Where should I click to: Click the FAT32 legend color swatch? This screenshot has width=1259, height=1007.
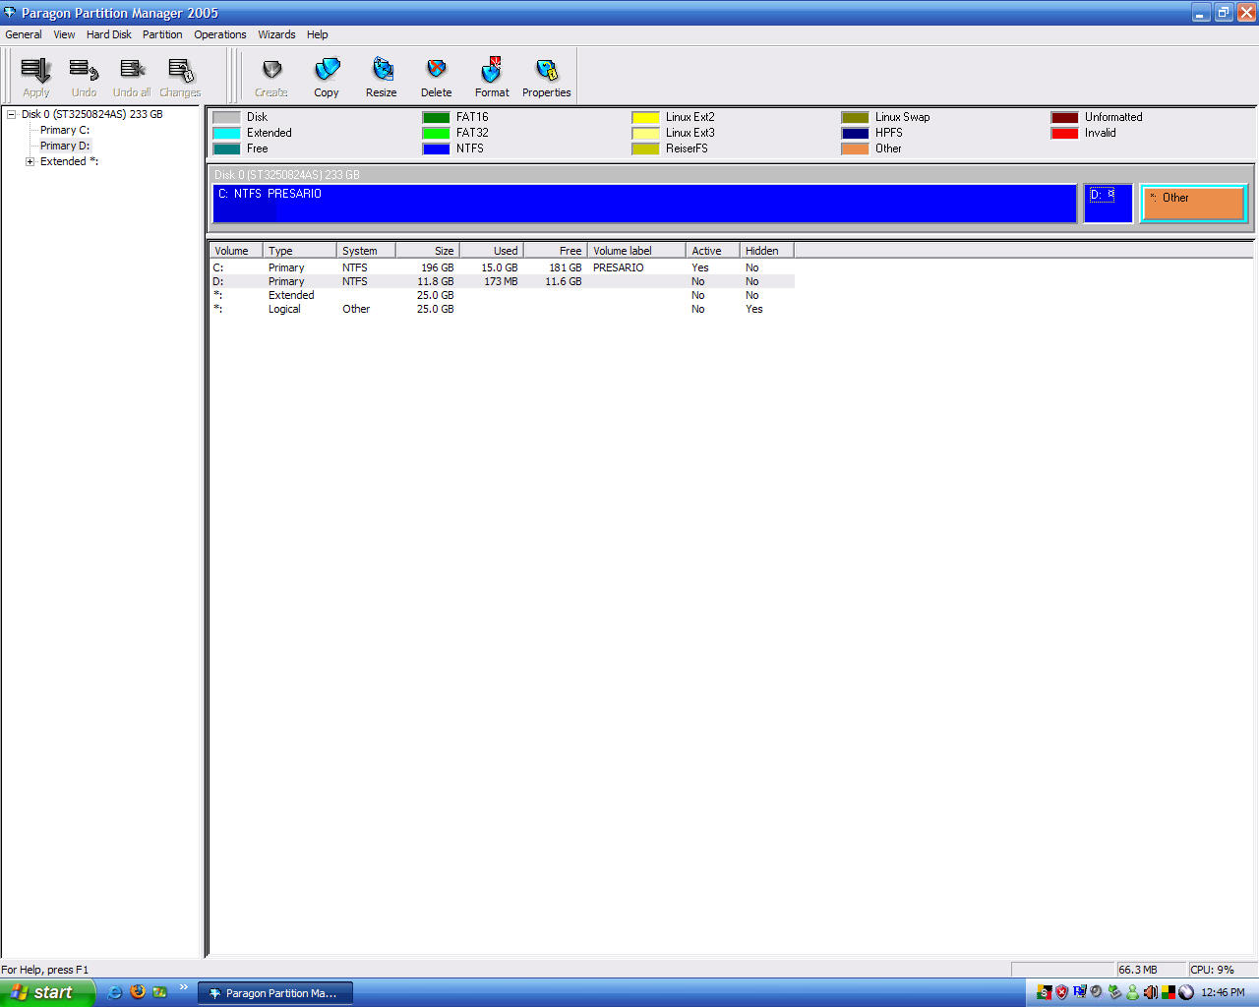[x=436, y=133]
